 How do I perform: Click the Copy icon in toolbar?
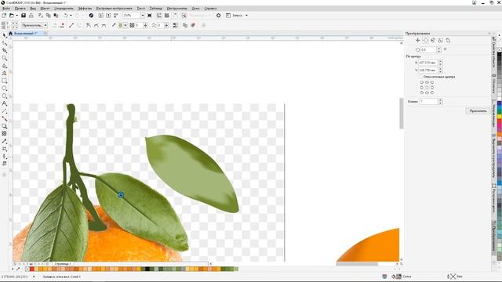pyautogui.click(x=49, y=16)
